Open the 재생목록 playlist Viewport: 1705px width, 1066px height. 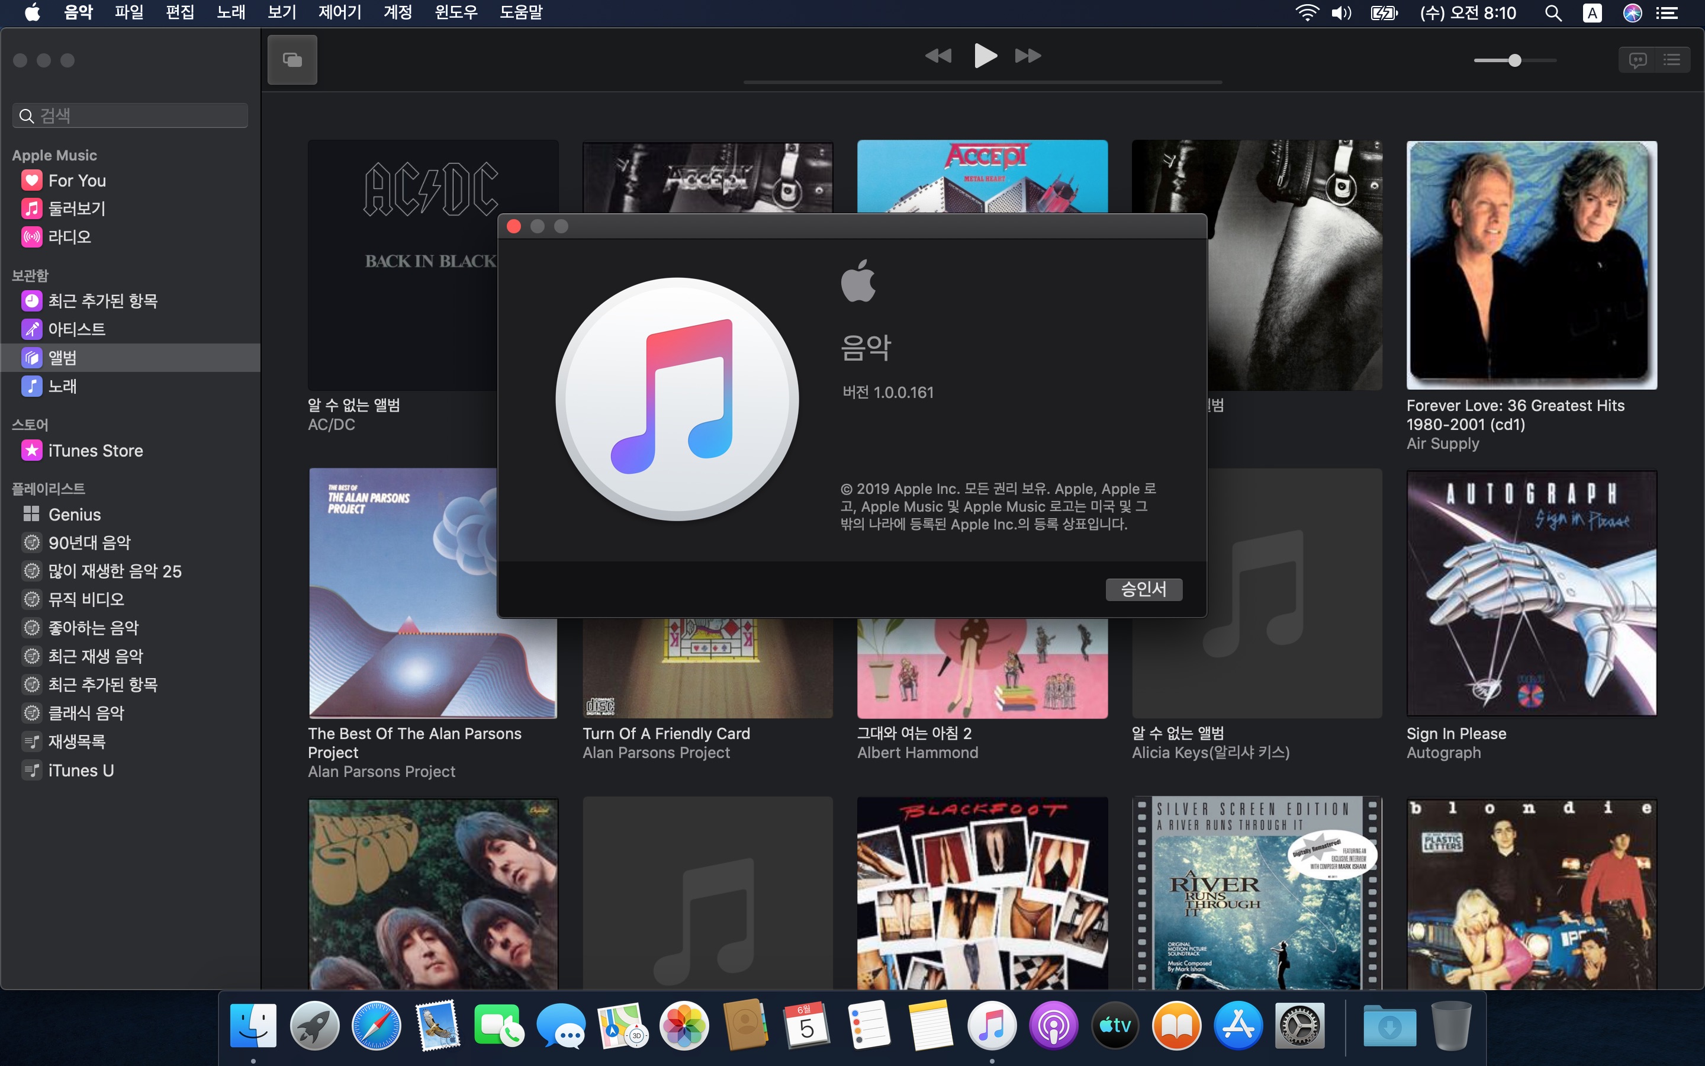pyautogui.click(x=130, y=741)
